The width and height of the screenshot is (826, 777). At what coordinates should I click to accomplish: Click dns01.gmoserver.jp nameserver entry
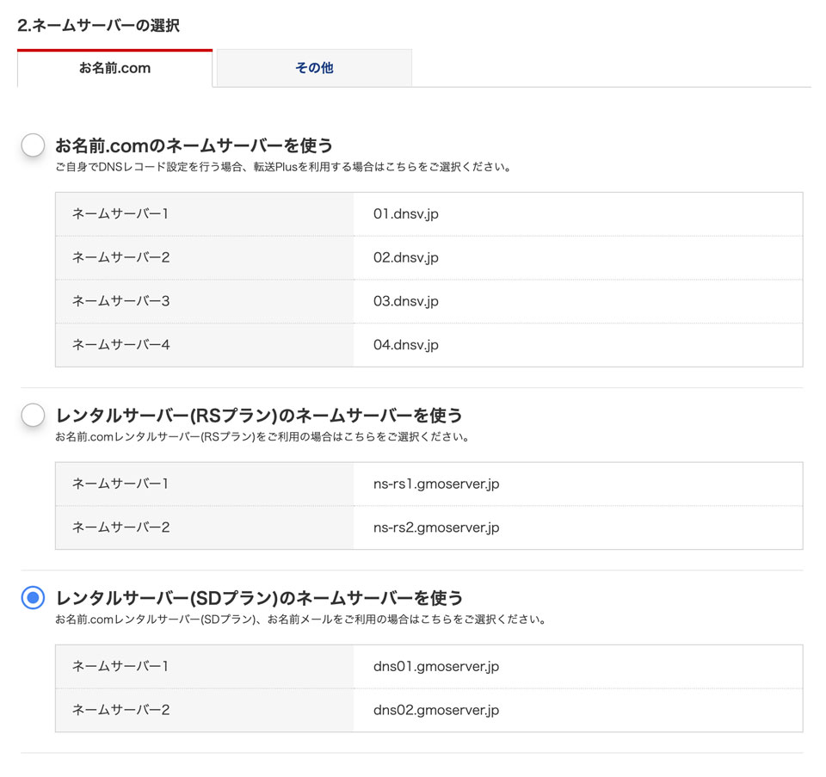pos(436,666)
